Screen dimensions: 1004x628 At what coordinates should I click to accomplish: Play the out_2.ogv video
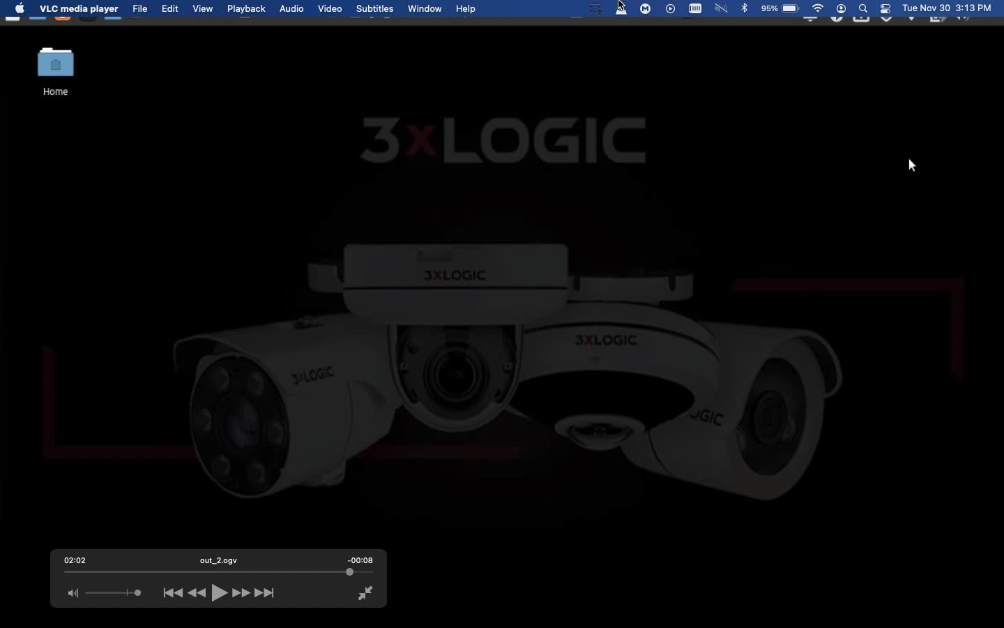click(221, 595)
